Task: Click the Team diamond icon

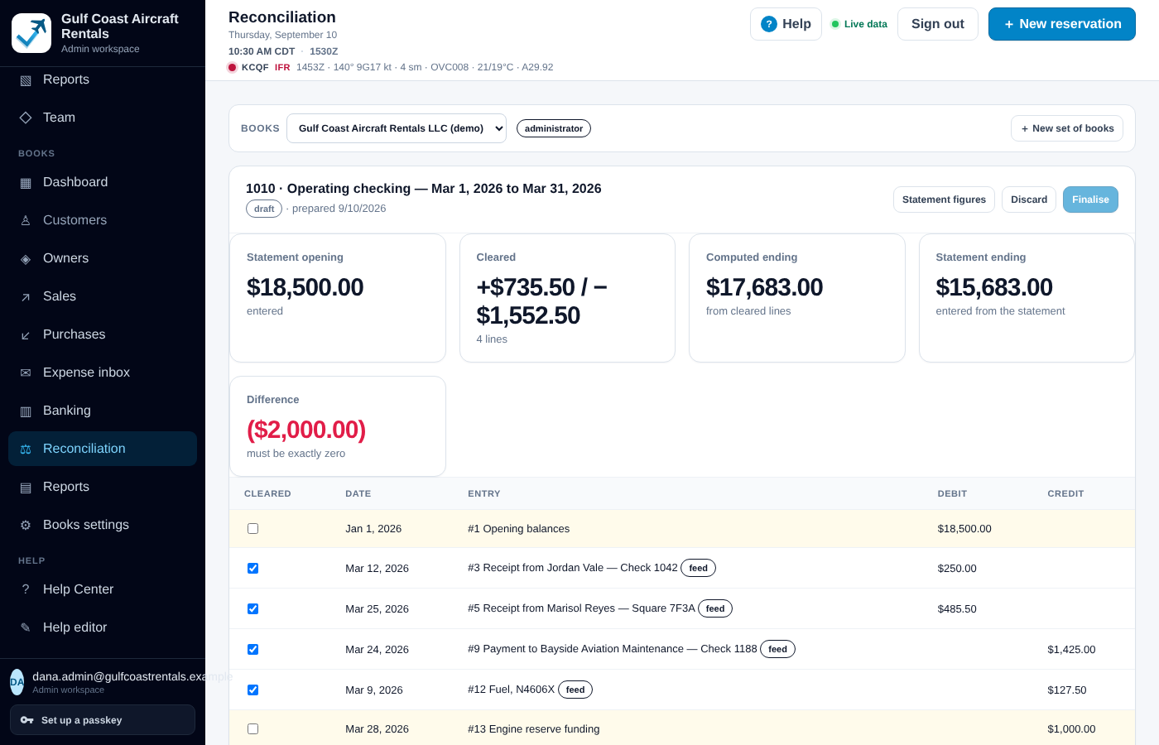Action: click(x=26, y=118)
